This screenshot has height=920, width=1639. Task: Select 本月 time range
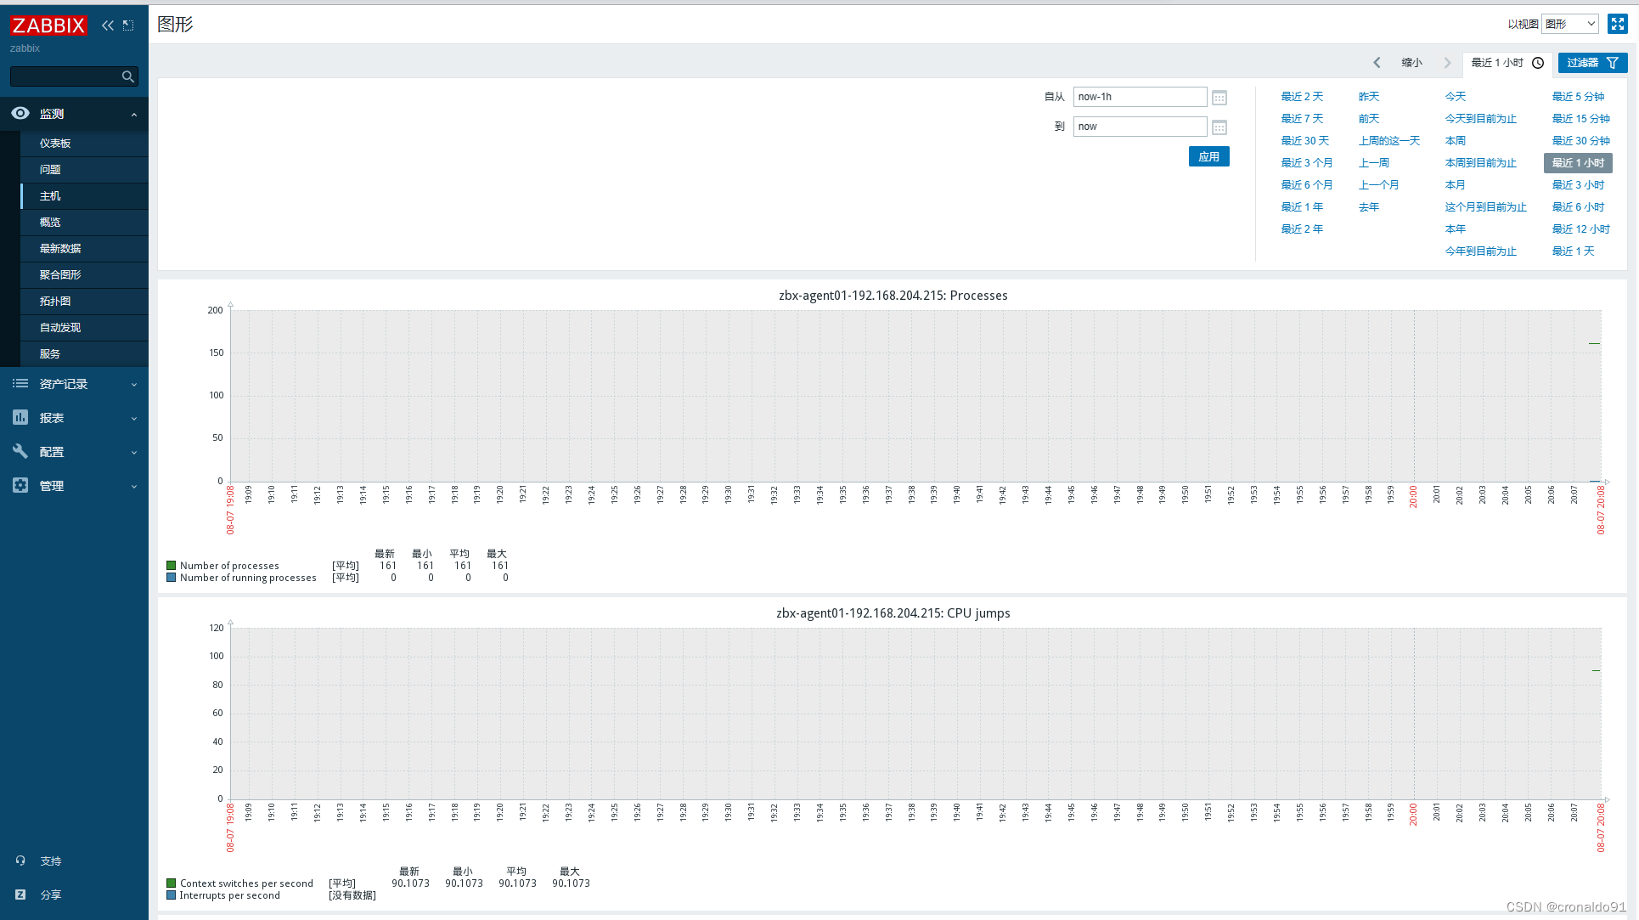click(1456, 185)
